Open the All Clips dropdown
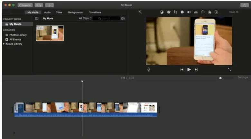Image resolution: width=251 pixels, height=139 pixels. (x=85, y=18)
